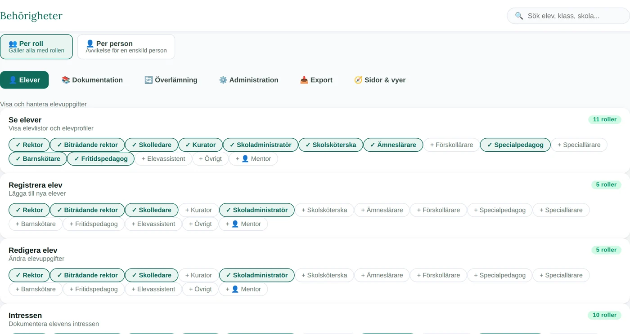The width and height of the screenshot is (630, 334).
Task: Enable Mentor for Se elever
Action: pyautogui.click(x=253, y=158)
